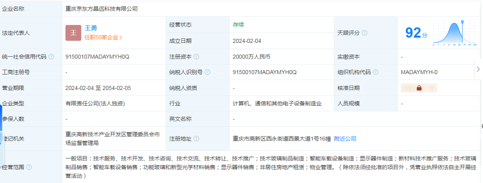
Task: Click the registered address text
Action: tap(281, 139)
